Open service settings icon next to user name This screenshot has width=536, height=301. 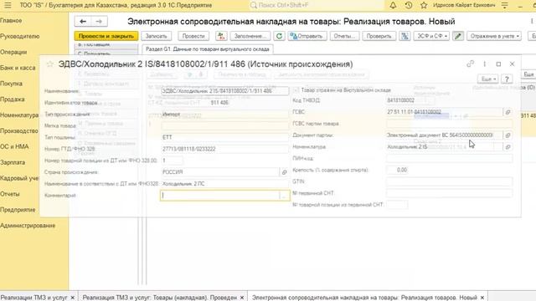point(504,5)
